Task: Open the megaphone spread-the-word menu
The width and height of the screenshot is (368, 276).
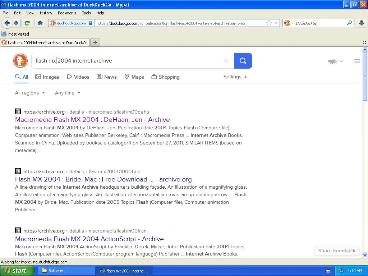Action: click(336, 61)
